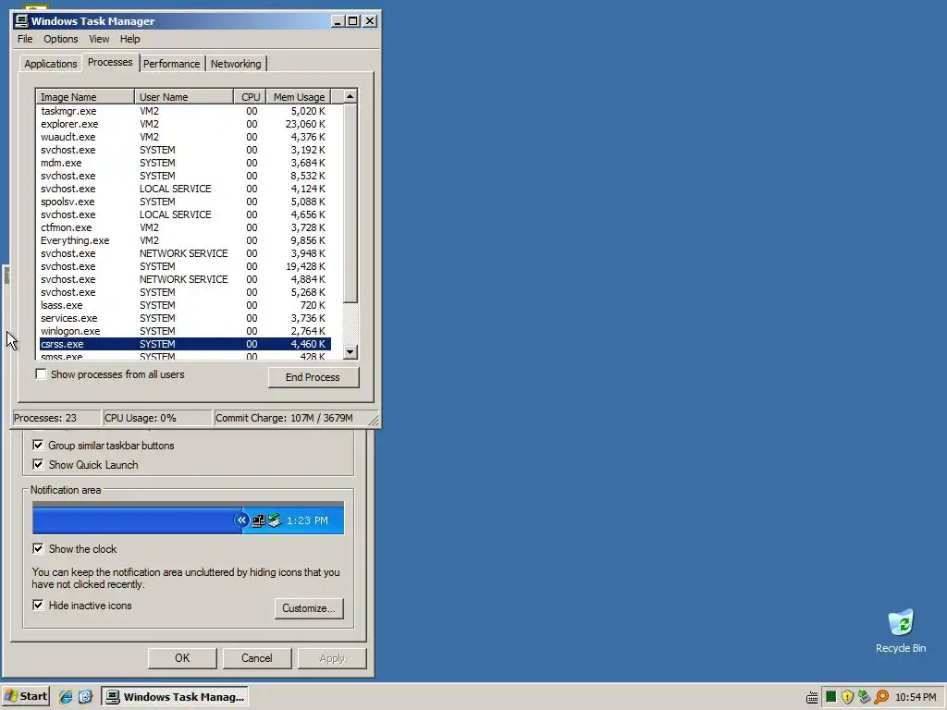Click the orange Everything search tray icon
This screenshot has width=947, height=710.
pyautogui.click(x=881, y=697)
